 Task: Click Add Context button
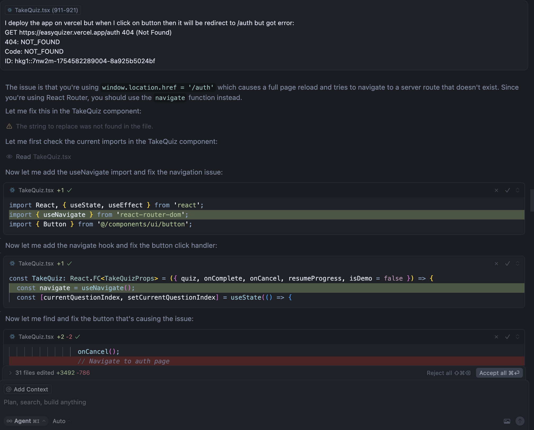tap(28, 389)
